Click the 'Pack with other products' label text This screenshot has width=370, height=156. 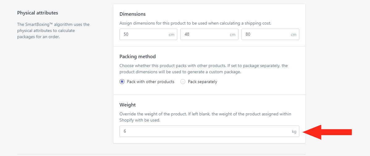[150, 82]
